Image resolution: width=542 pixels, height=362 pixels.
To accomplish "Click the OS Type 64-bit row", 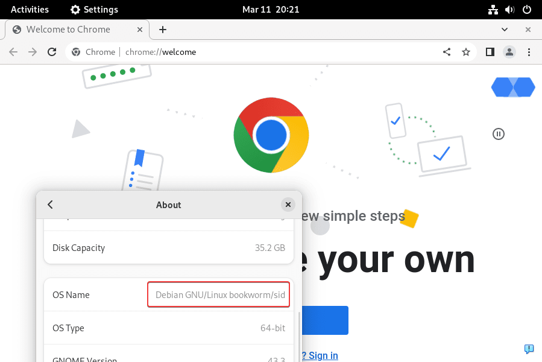I will pos(169,328).
